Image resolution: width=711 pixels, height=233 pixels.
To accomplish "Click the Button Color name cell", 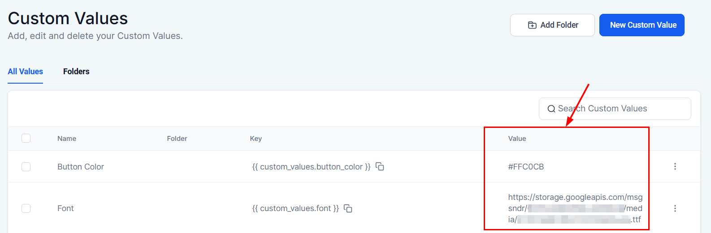I will tap(81, 167).
